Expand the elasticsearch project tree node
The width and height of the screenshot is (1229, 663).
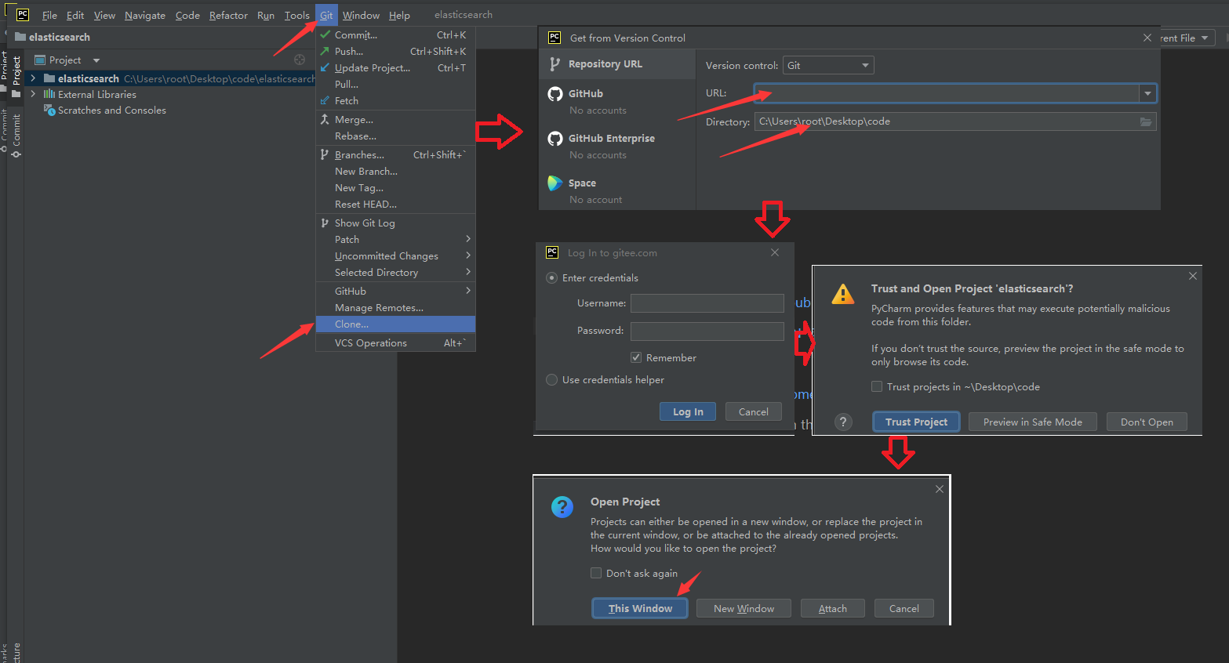click(x=33, y=78)
